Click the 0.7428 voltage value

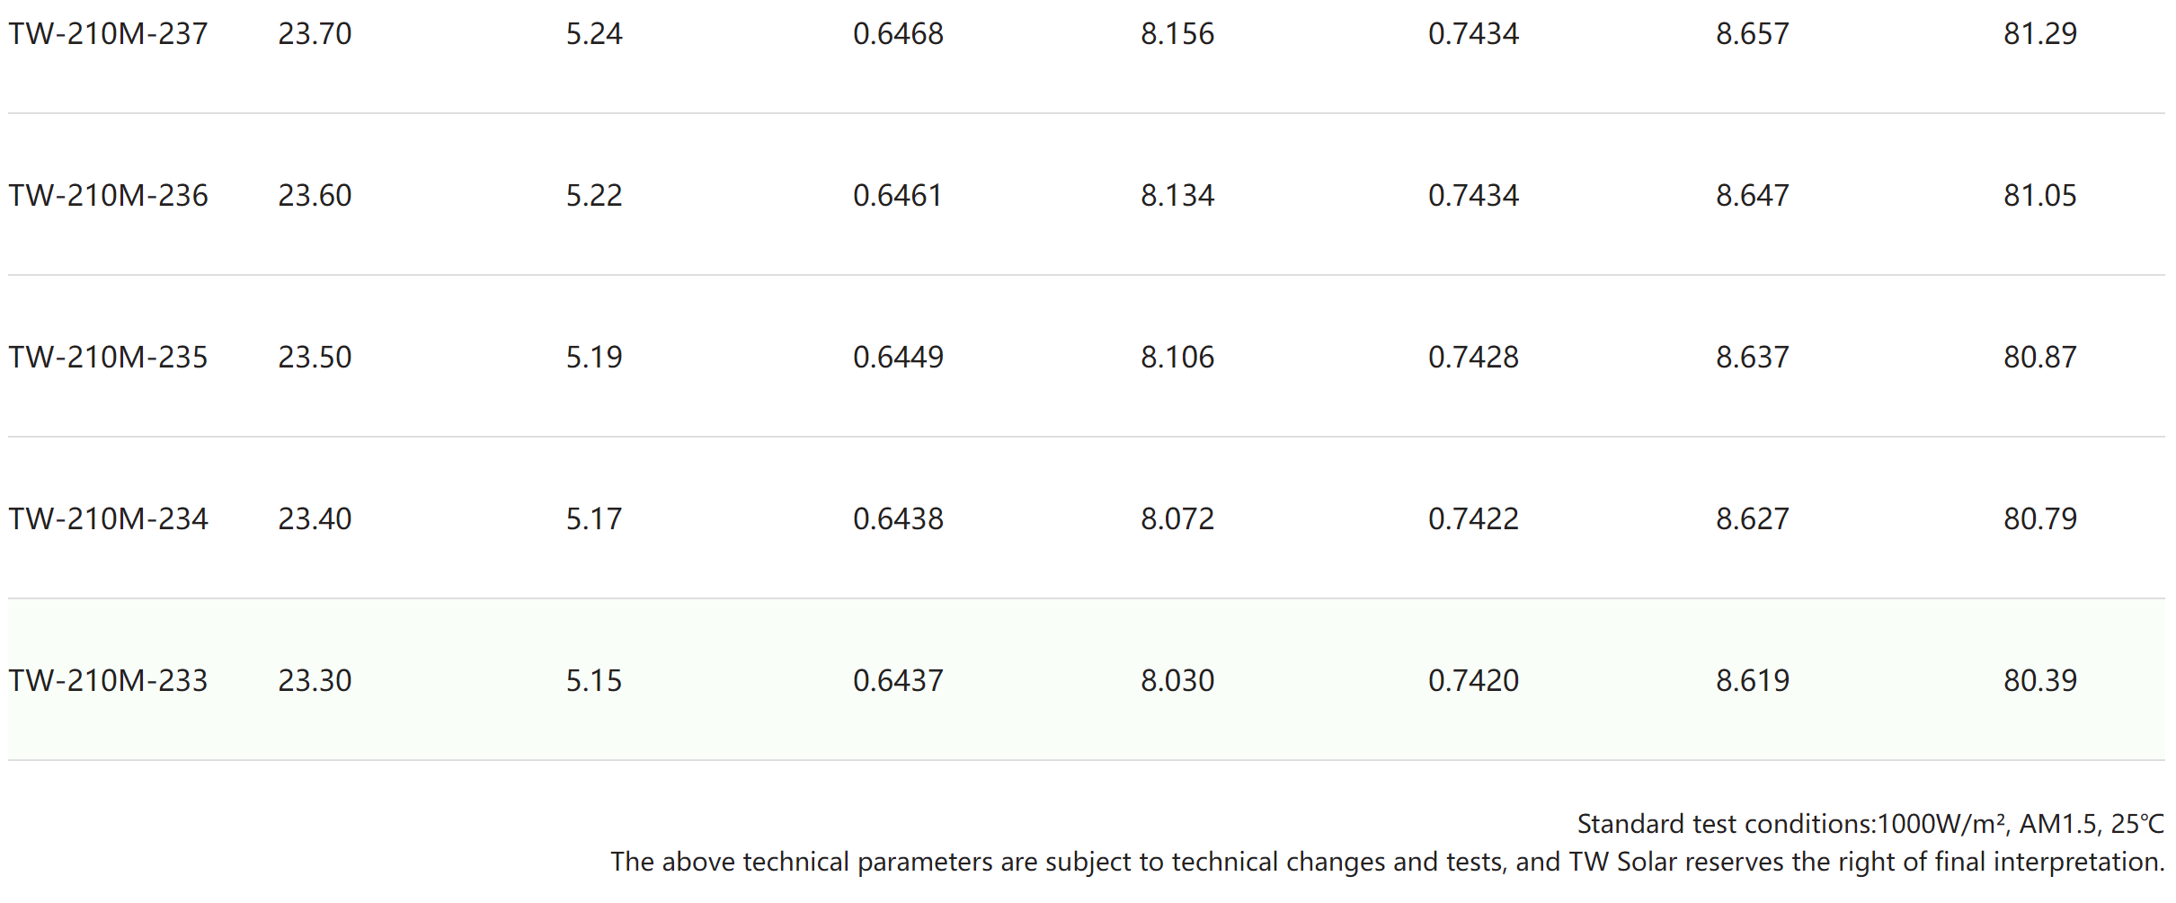[1474, 358]
